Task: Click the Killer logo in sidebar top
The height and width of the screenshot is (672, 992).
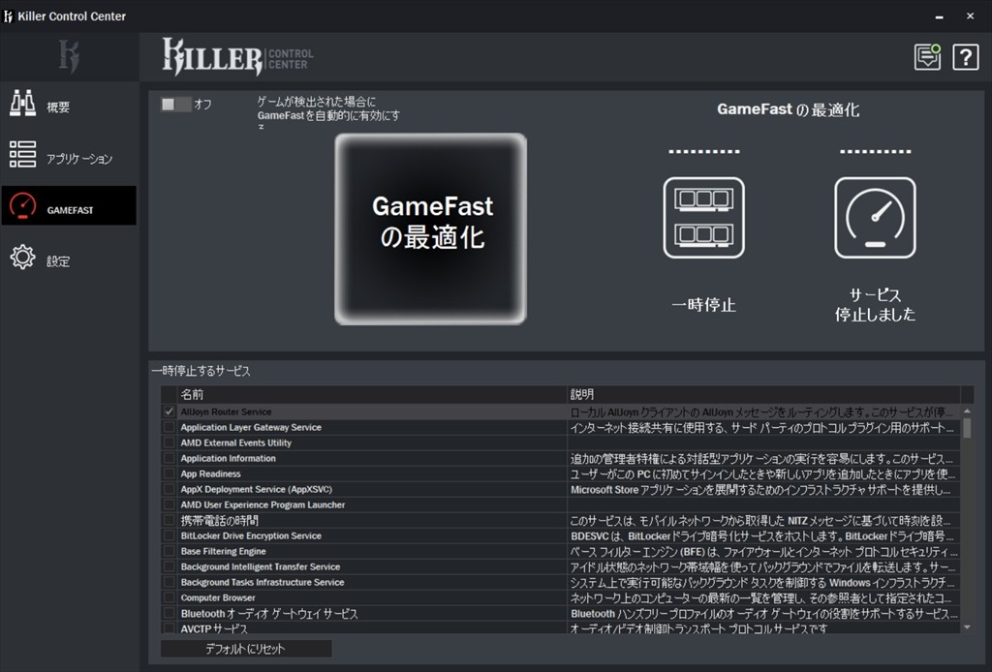Action: coord(69,56)
